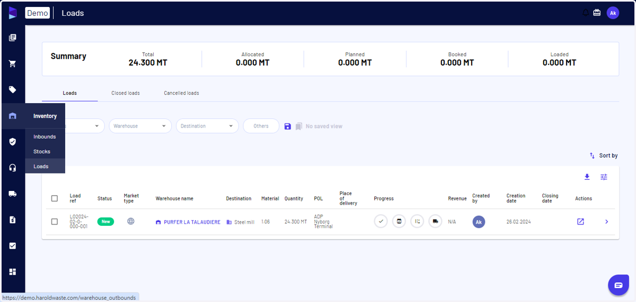Open the headset support sidebar icon
636x302 pixels.
pyautogui.click(x=13, y=168)
